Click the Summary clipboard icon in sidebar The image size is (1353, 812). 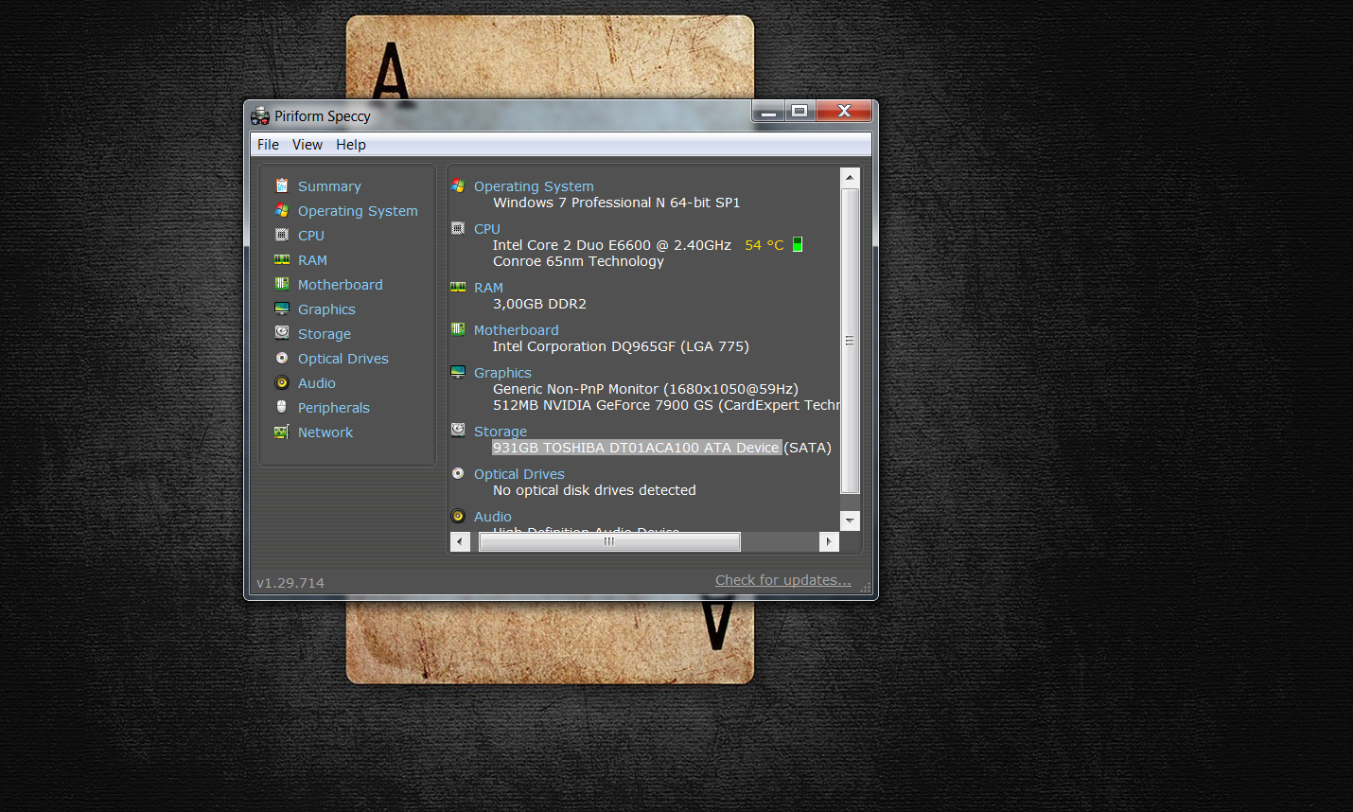click(282, 185)
